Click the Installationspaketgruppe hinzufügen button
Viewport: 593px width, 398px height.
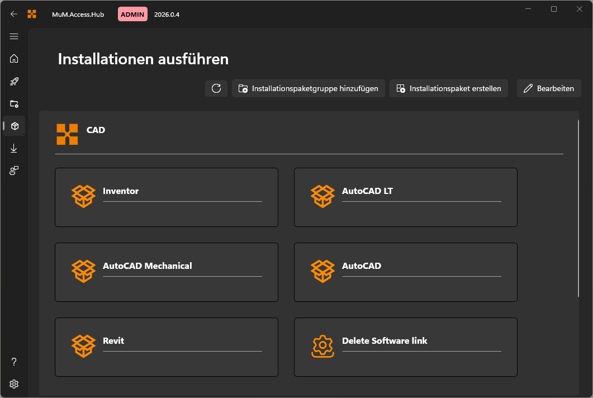click(x=308, y=88)
